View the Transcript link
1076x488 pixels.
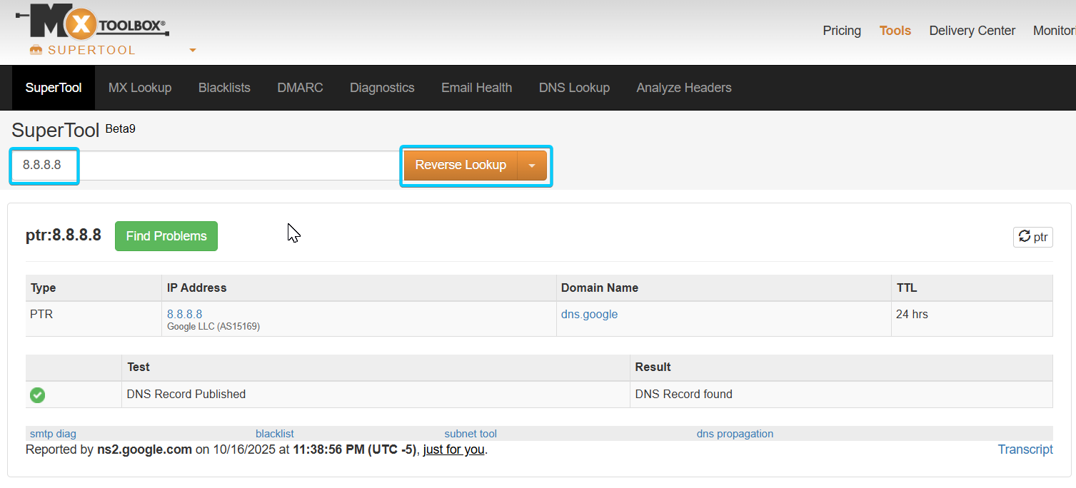coord(1025,449)
